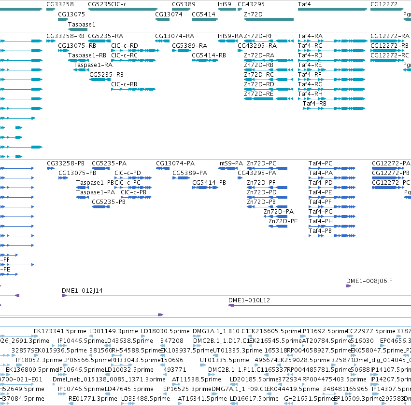Select BAC clone DME1-010L12

click(249, 300)
